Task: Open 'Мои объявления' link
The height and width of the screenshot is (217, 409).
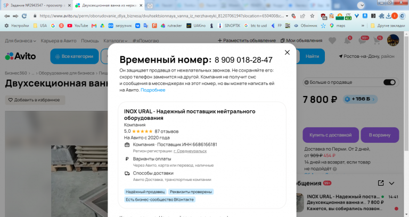Action: click(x=301, y=40)
